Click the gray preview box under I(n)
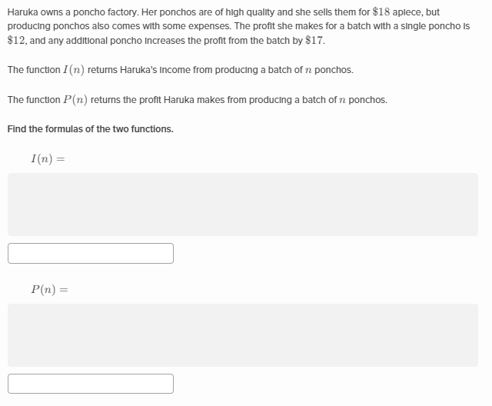 click(x=243, y=204)
